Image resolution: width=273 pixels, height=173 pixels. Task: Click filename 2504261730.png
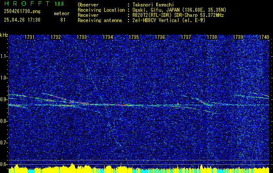click(x=22, y=12)
